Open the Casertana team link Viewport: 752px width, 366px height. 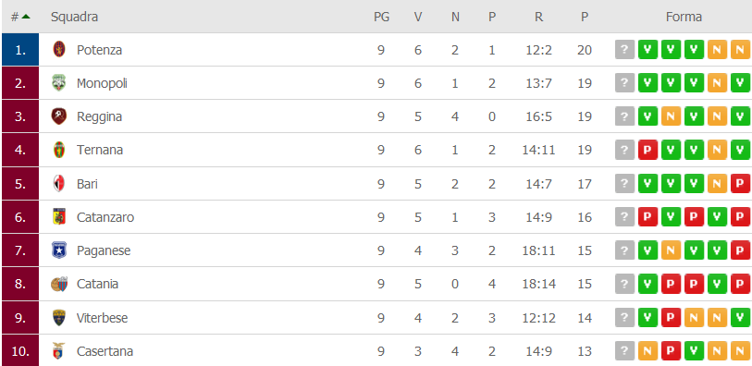pos(105,351)
